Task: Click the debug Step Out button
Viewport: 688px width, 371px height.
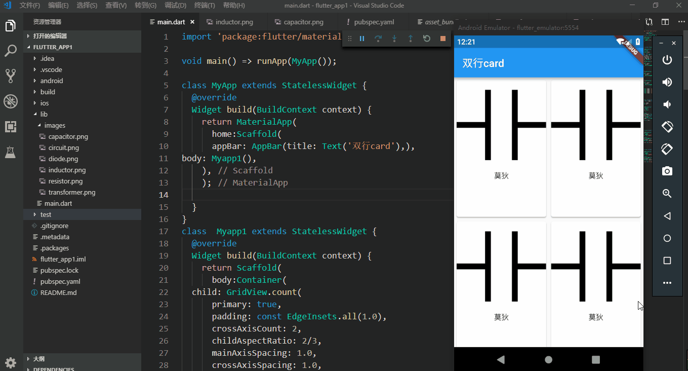Action: coord(411,39)
